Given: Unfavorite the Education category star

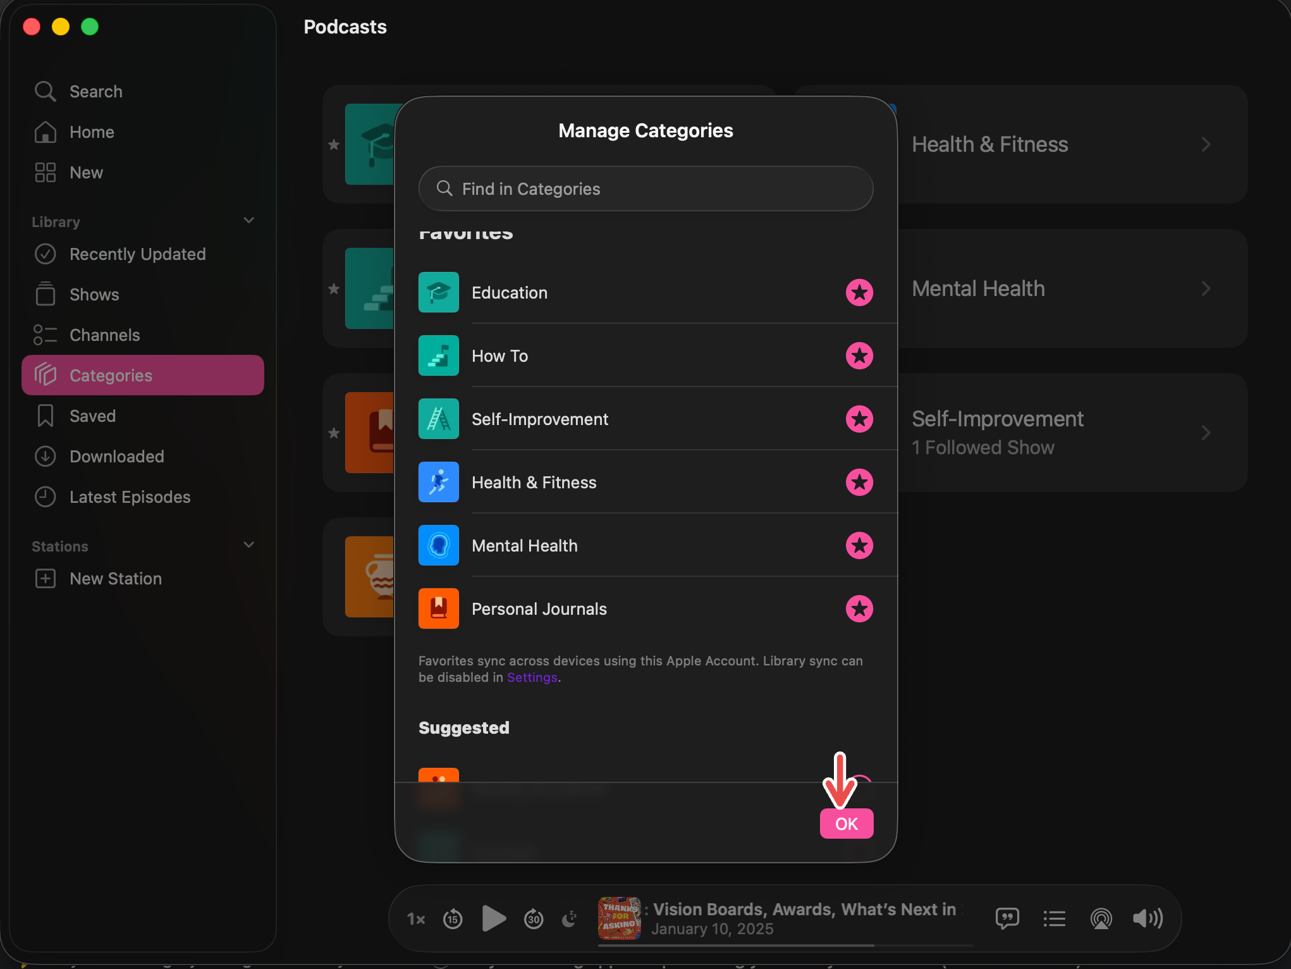Looking at the screenshot, I should [x=859, y=292].
